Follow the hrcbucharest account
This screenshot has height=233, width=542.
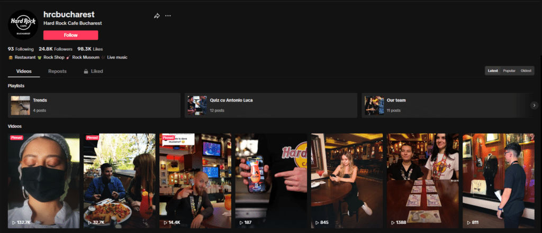(70, 35)
